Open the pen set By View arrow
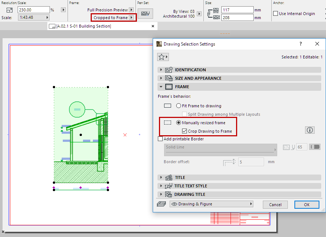326x237 pixels. click(x=199, y=14)
